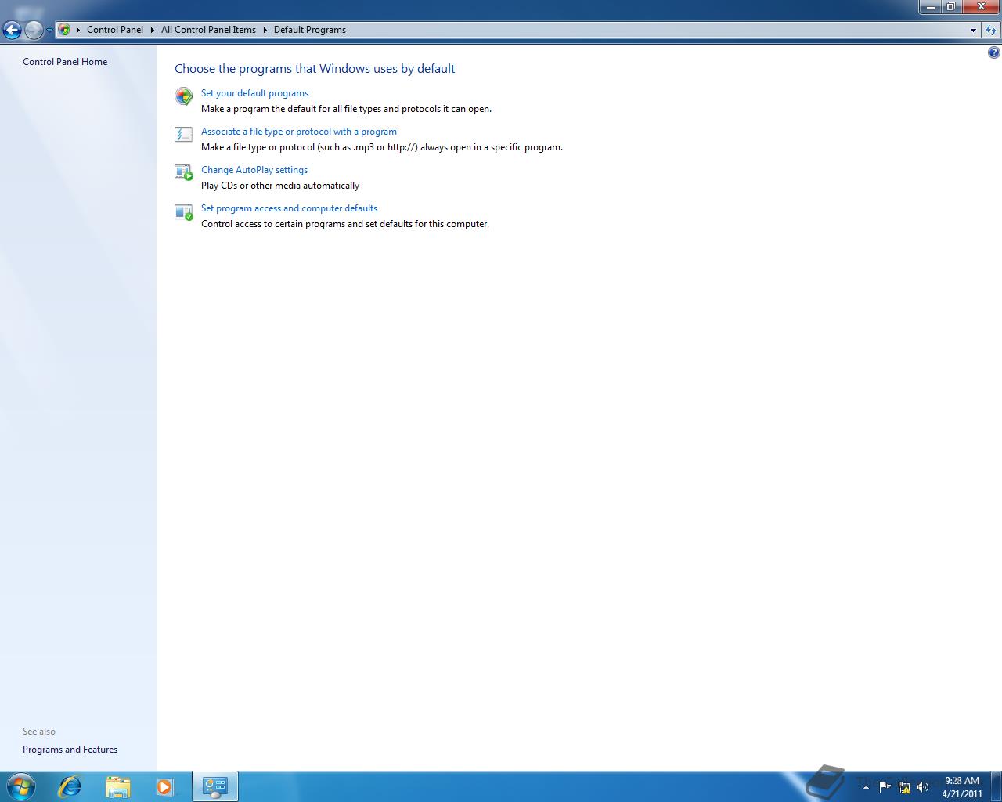The height and width of the screenshot is (802, 1002).
Task: Click the Control Panel breadcrumb
Action: [115, 30]
